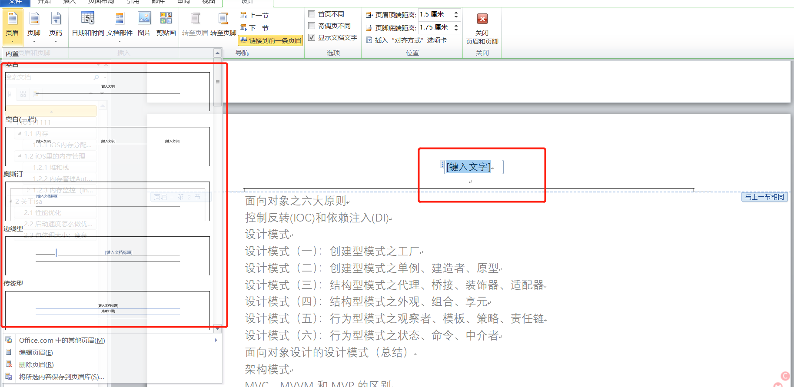Viewport: 794px width, 387px height.
Task: Enable 首页不同 checkbox
Action: click(x=312, y=14)
